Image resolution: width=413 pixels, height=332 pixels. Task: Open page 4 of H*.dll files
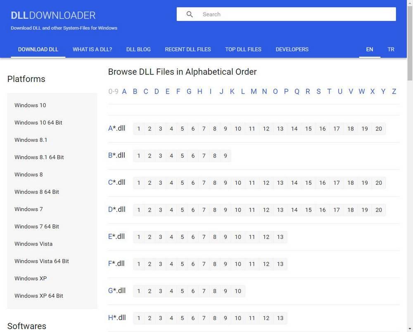(171, 318)
